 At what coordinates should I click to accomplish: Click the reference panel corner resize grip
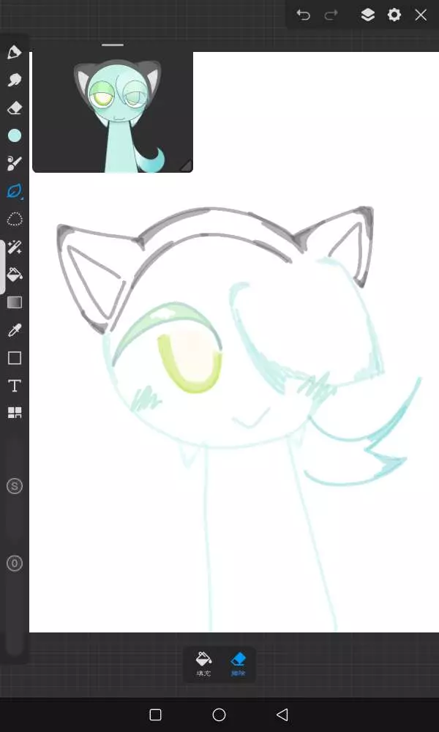pyautogui.click(x=186, y=165)
